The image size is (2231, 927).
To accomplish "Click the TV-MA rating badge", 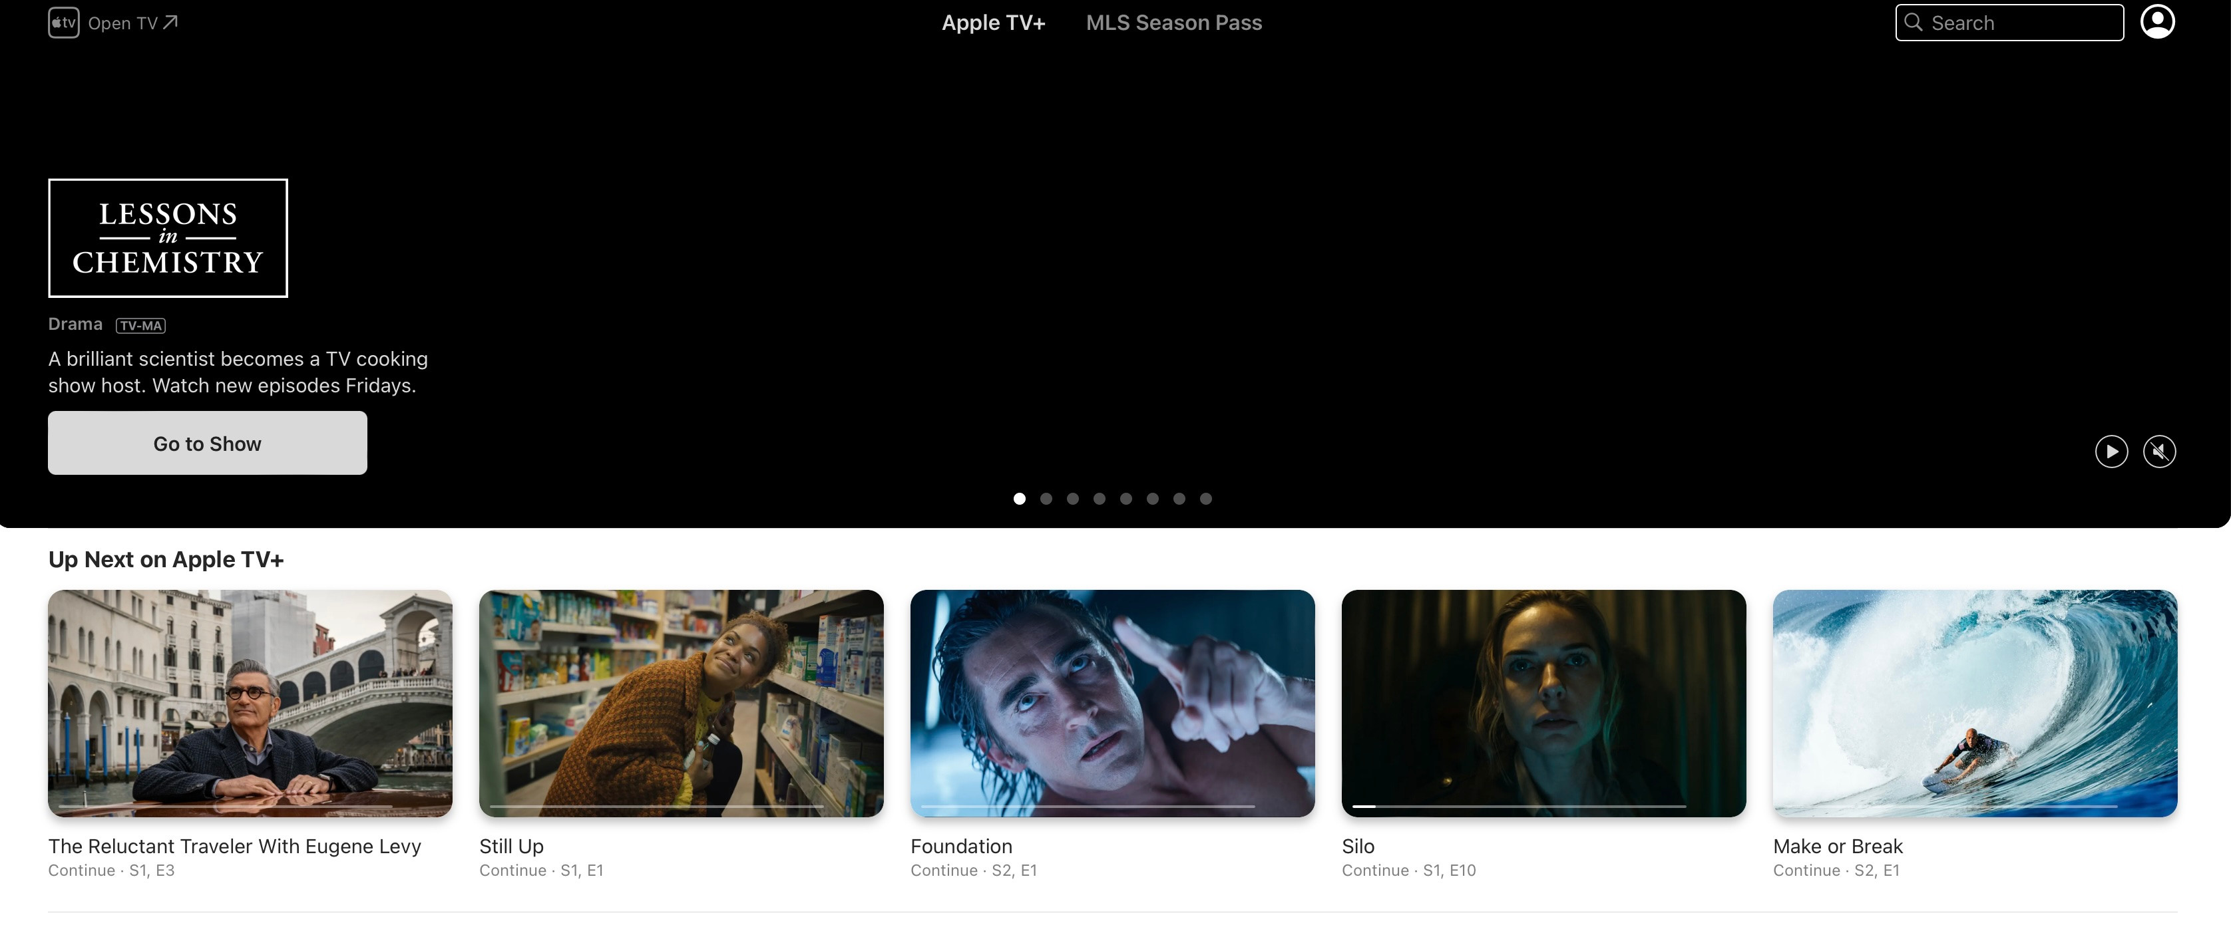I will click(x=140, y=325).
